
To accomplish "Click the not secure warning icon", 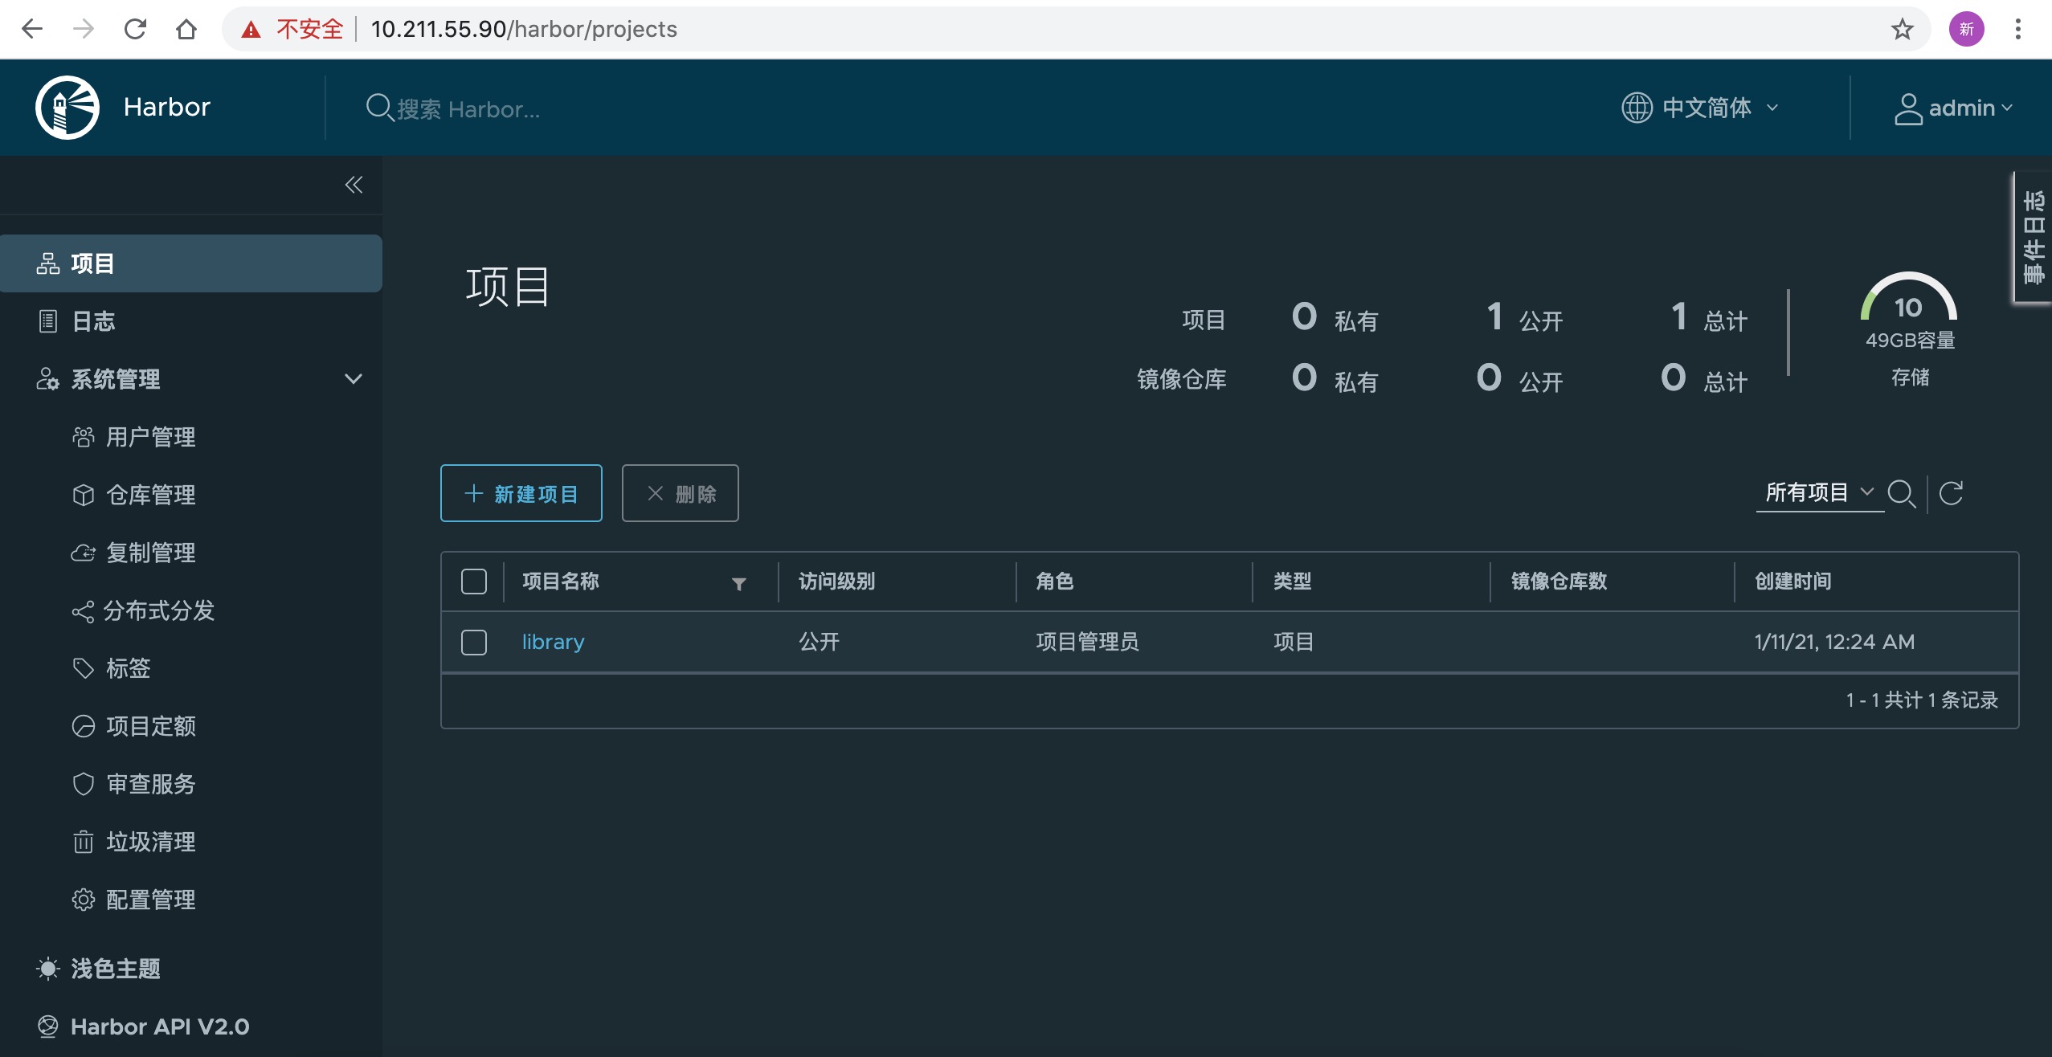I will point(251,30).
